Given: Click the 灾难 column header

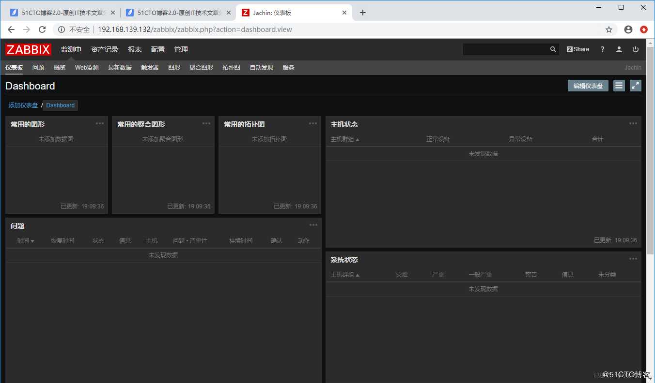Looking at the screenshot, I should pyautogui.click(x=402, y=275).
